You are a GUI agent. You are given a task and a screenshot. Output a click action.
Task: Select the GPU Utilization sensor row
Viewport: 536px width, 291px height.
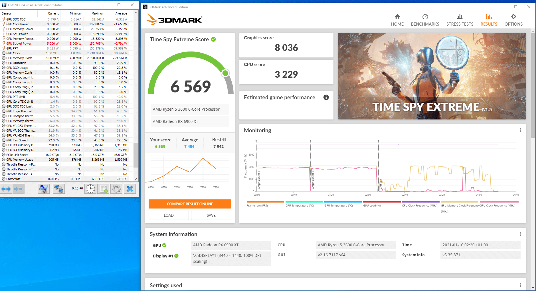(64, 63)
